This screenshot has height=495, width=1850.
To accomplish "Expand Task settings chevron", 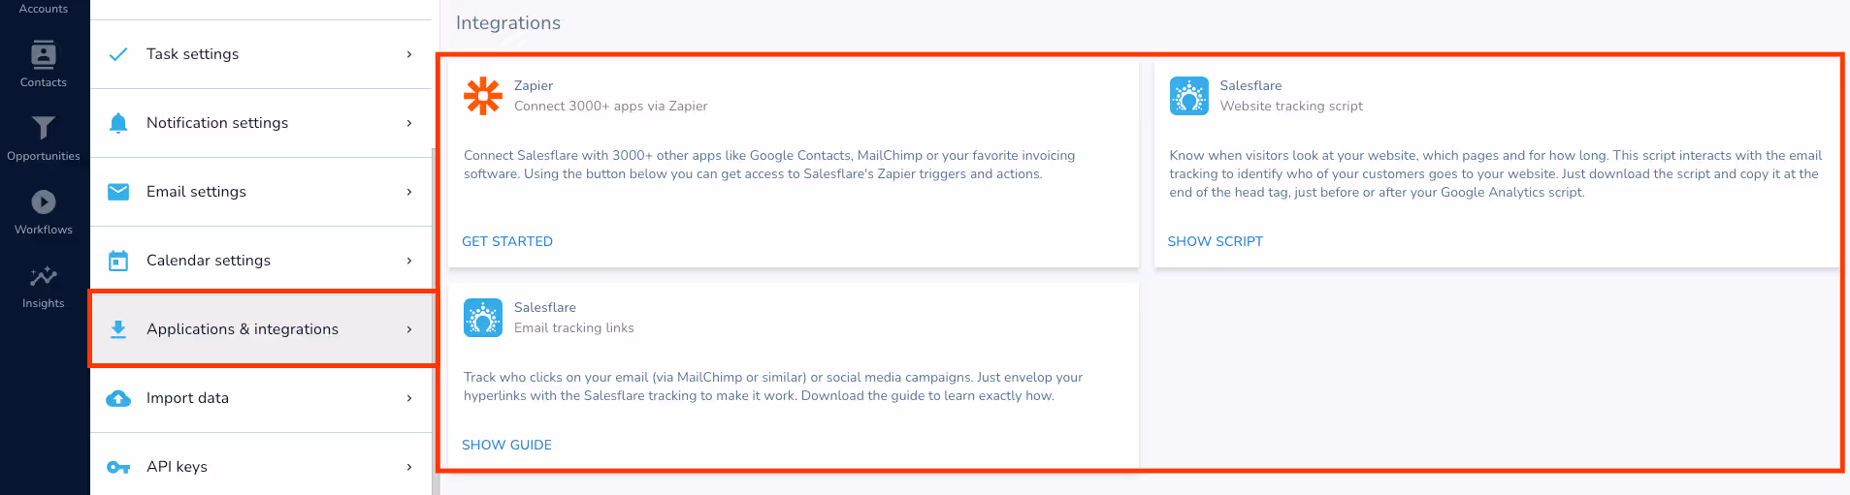I will [409, 54].
